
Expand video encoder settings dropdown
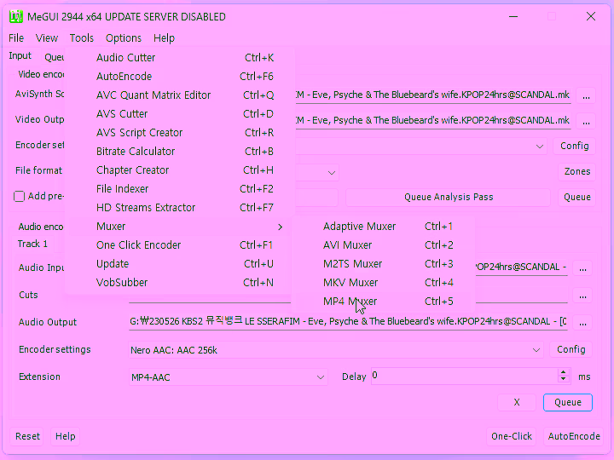540,147
